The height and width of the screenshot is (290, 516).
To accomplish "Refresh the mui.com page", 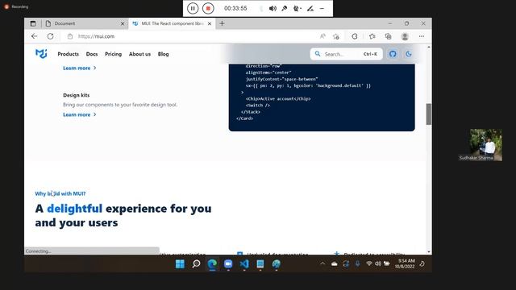I will (x=50, y=36).
